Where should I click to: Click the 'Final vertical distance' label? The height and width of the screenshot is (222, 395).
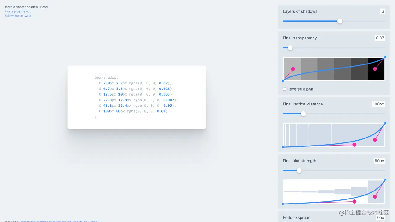303,104
